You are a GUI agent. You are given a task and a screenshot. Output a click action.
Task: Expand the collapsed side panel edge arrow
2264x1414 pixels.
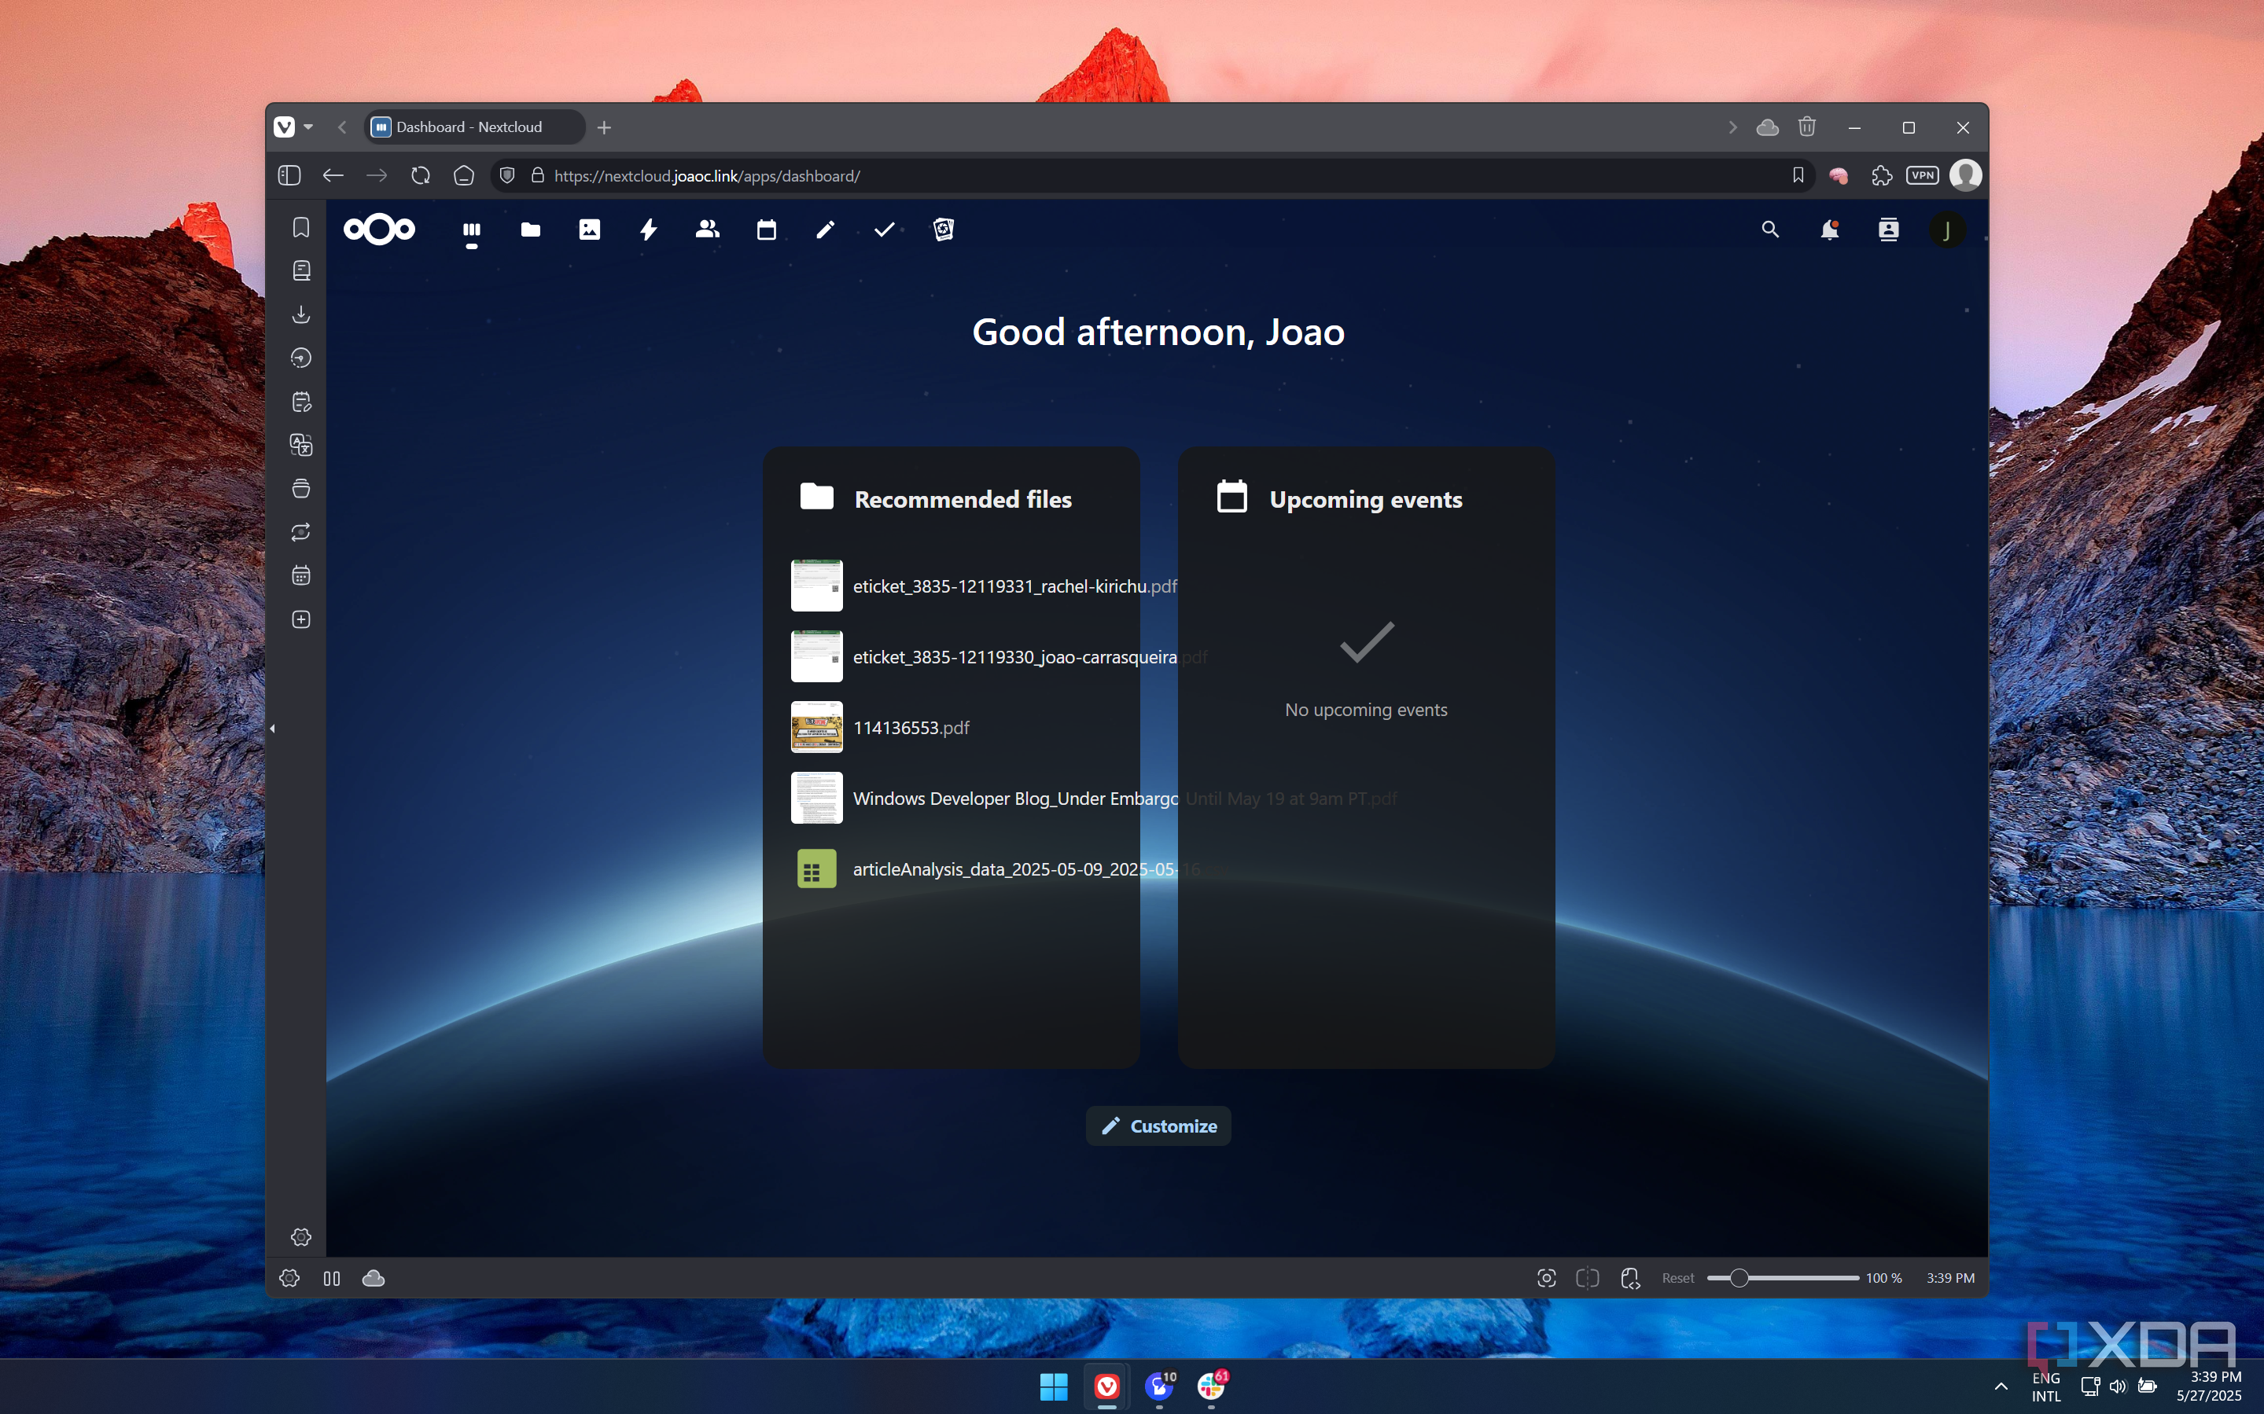pyautogui.click(x=272, y=728)
